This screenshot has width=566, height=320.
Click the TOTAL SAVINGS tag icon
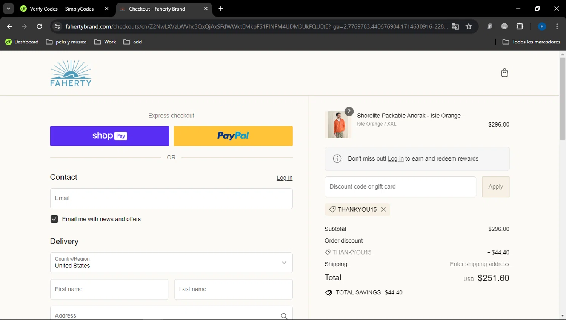pyautogui.click(x=329, y=293)
